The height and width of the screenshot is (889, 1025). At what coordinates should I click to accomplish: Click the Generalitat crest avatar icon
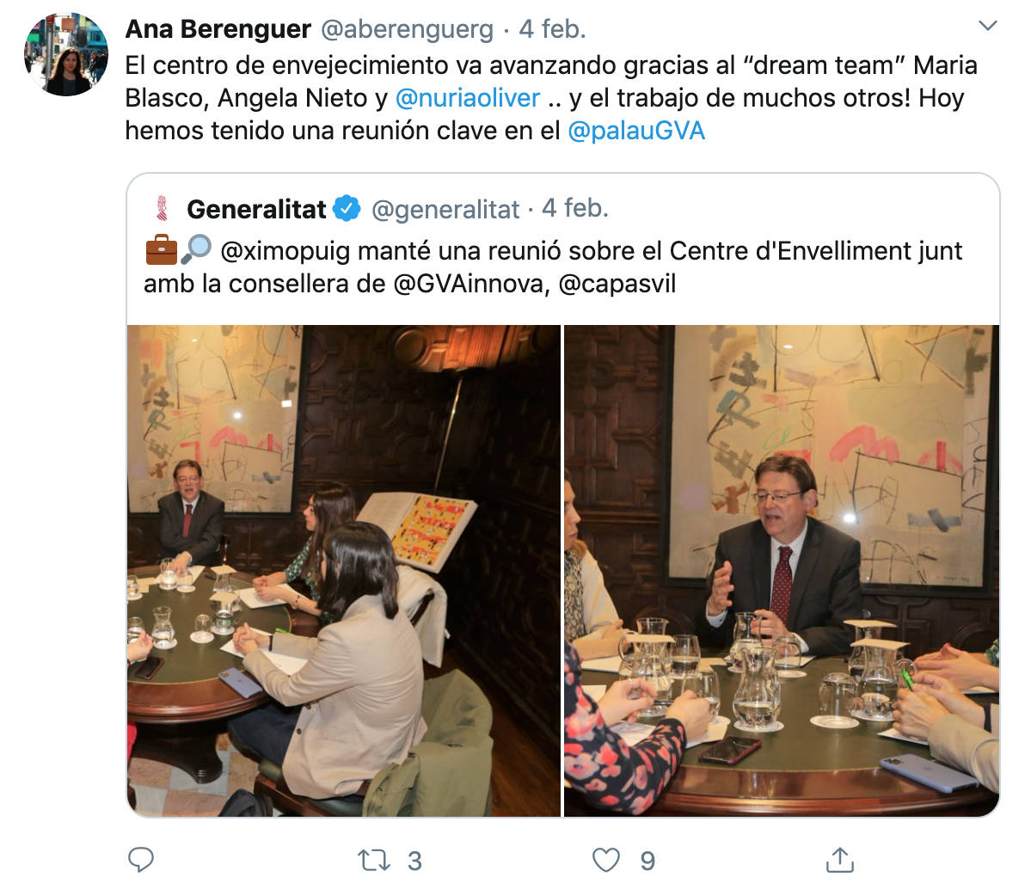click(163, 209)
